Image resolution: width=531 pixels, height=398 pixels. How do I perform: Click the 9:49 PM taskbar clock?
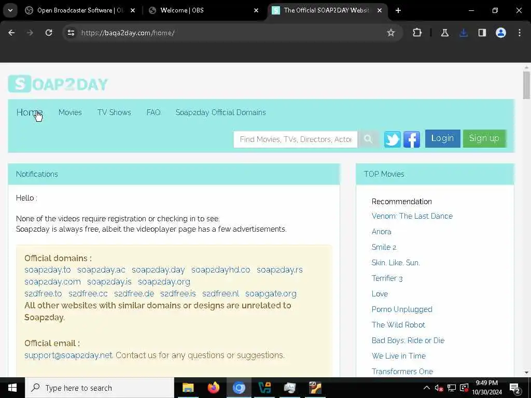click(x=486, y=388)
